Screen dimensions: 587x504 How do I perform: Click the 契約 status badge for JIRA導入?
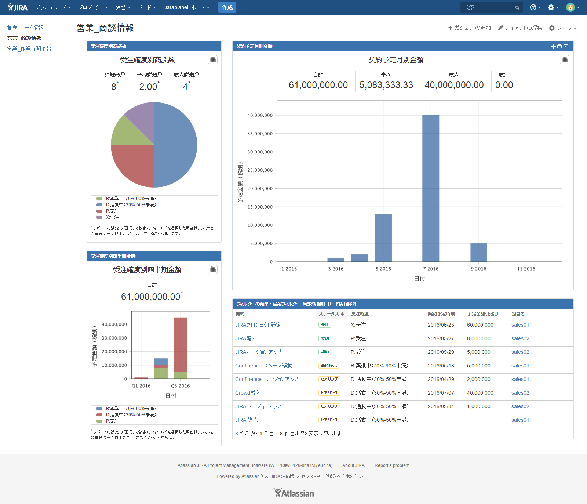[325, 338]
